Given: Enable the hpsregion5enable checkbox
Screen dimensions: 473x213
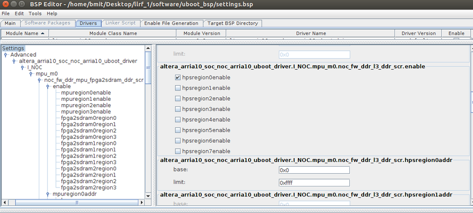Looking at the screenshot, I should click(178, 130).
